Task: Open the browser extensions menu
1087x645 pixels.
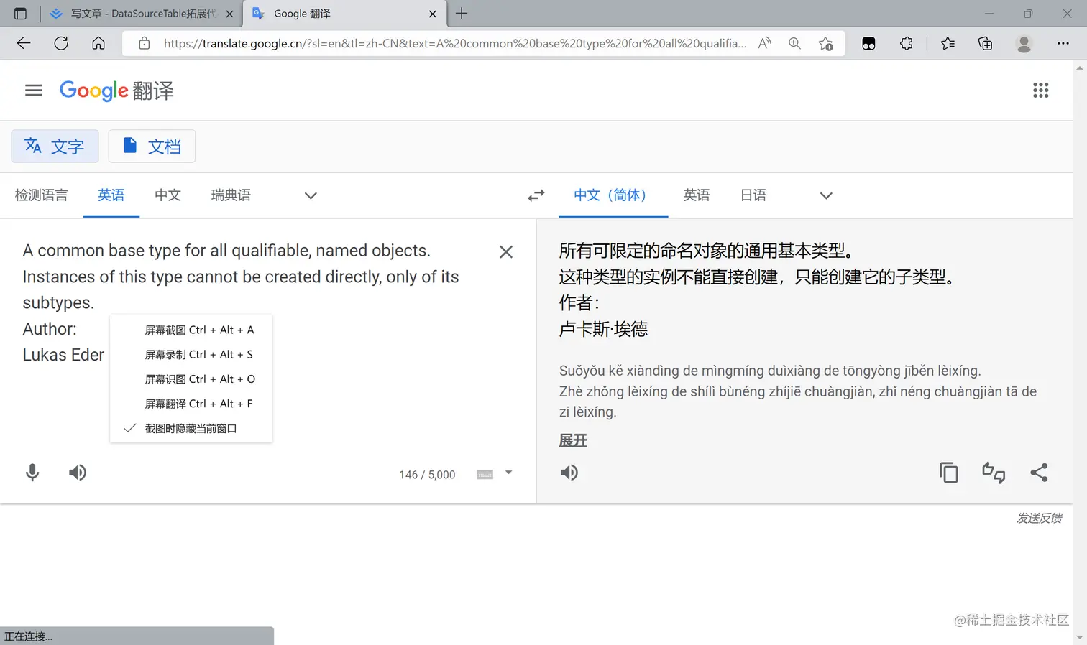Action: 907,43
